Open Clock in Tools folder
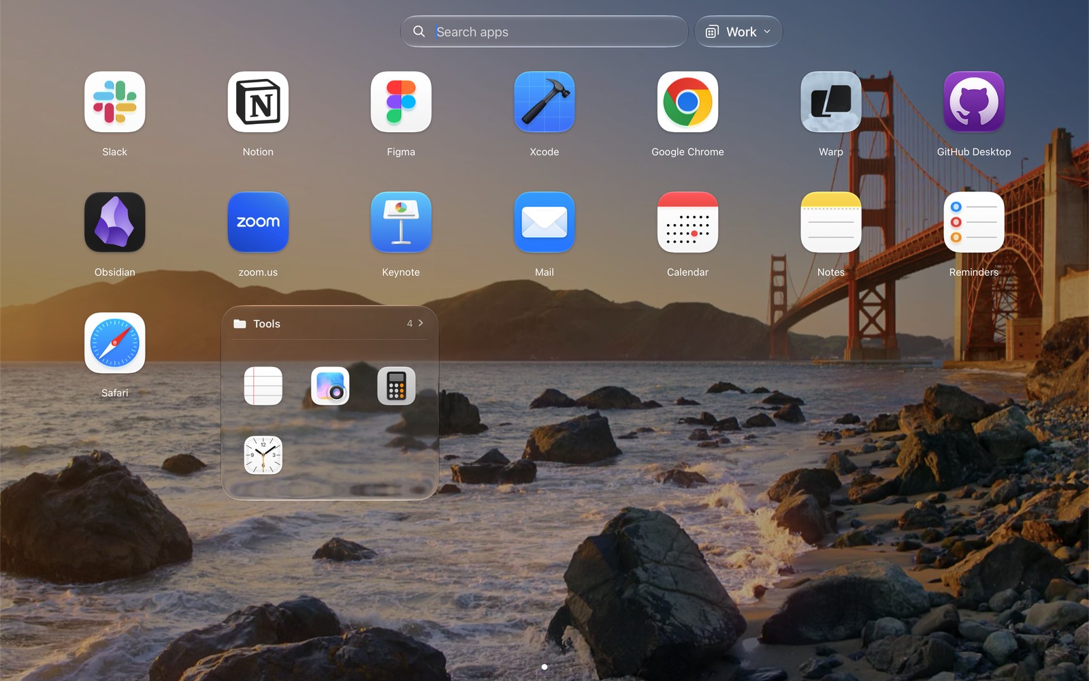Viewport: 1089px width, 681px height. [263, 455]
